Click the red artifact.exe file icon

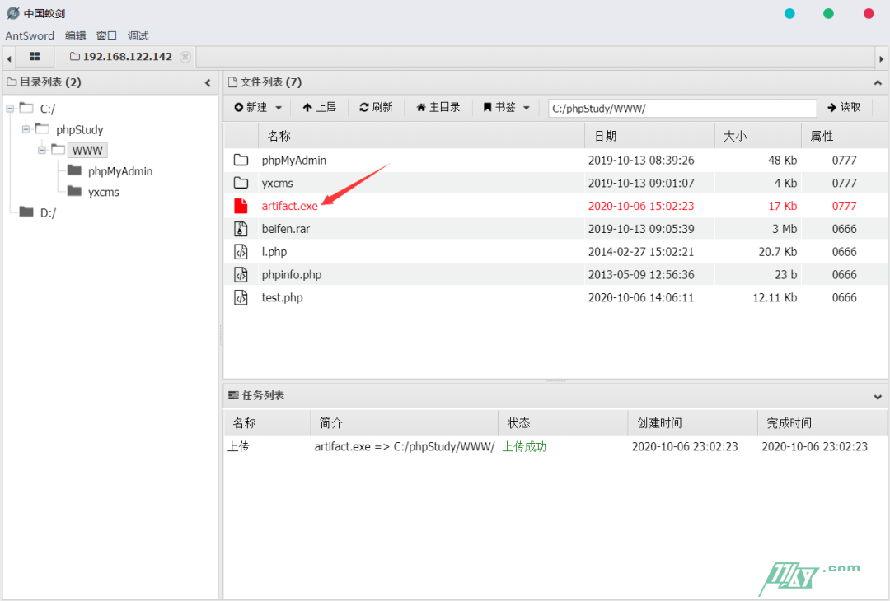point(241,206)
